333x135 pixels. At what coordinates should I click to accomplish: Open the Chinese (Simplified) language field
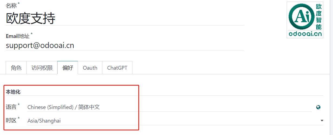point(169,107)
